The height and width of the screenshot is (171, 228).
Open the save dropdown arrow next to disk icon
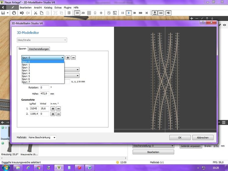8,13
